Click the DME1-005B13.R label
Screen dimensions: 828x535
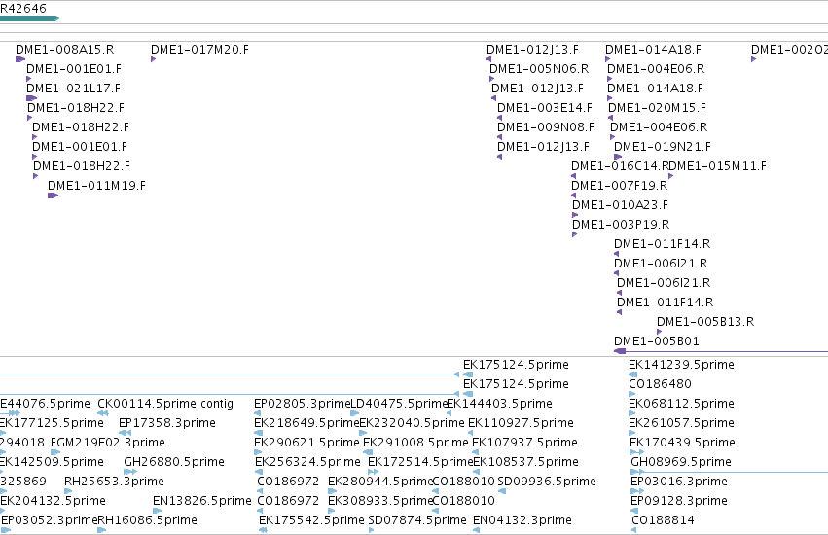[x=705, y=322]
